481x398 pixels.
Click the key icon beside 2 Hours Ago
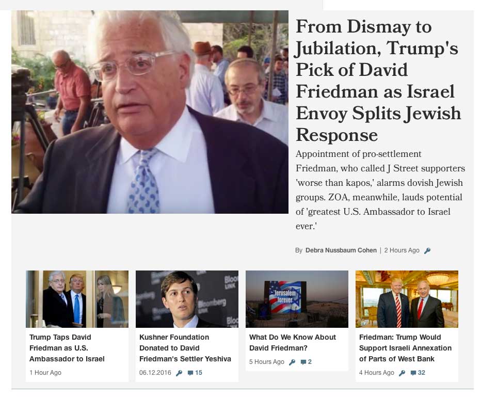coord(427,251)
